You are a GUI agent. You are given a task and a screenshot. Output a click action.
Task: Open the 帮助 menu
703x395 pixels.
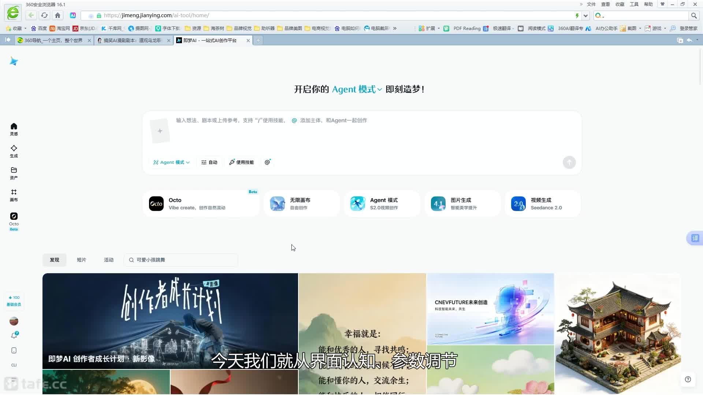click(648, 4)
